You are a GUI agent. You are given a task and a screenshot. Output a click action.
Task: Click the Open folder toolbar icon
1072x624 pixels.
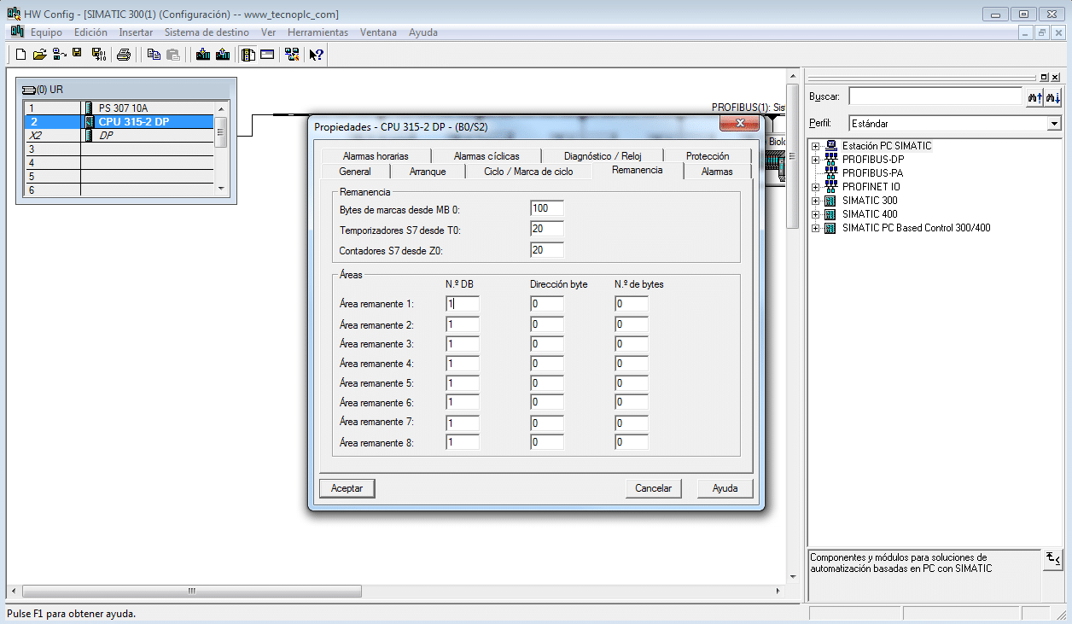point(39,55)
